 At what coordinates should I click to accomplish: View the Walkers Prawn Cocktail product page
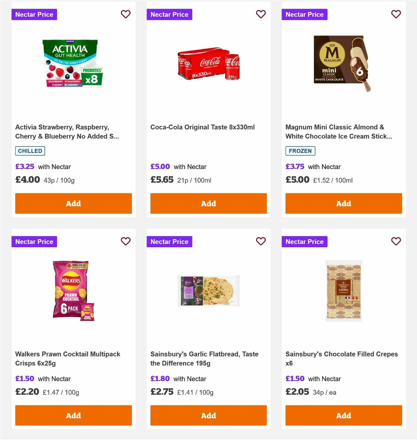click(67, 358)
